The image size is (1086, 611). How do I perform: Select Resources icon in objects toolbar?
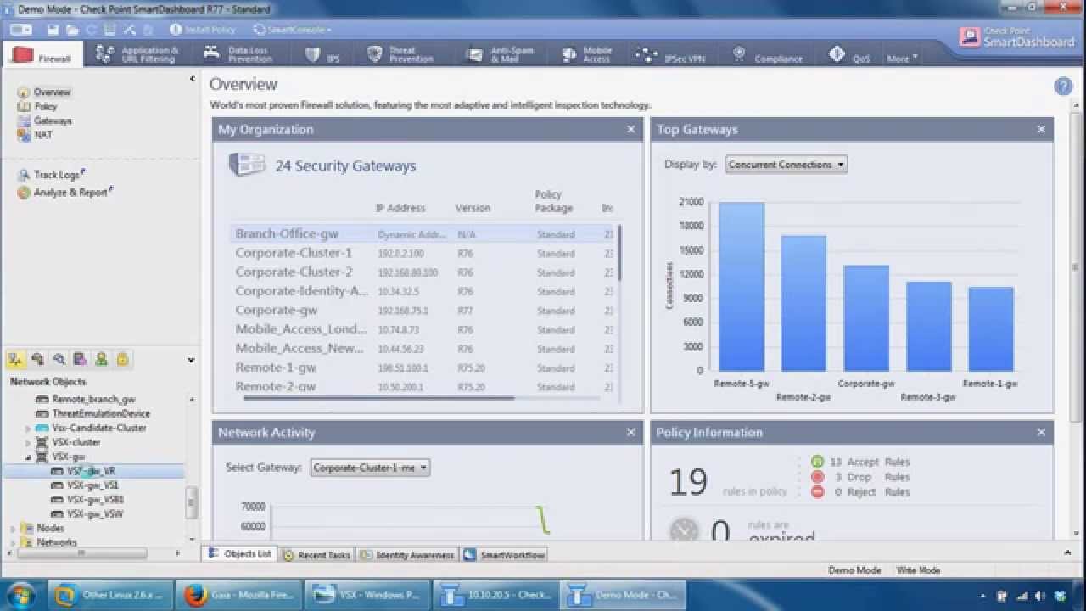pos(59,359)
